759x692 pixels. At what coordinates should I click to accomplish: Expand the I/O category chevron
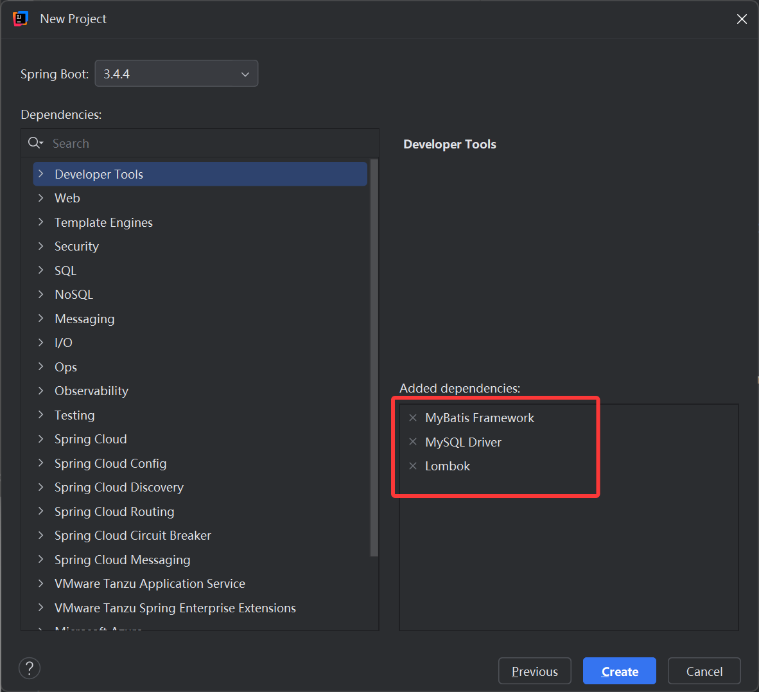coord(41,342)
